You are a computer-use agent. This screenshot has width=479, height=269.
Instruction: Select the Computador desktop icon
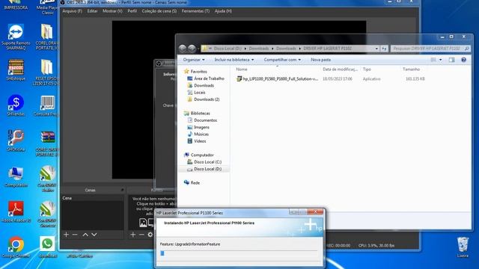click(16, 176)
